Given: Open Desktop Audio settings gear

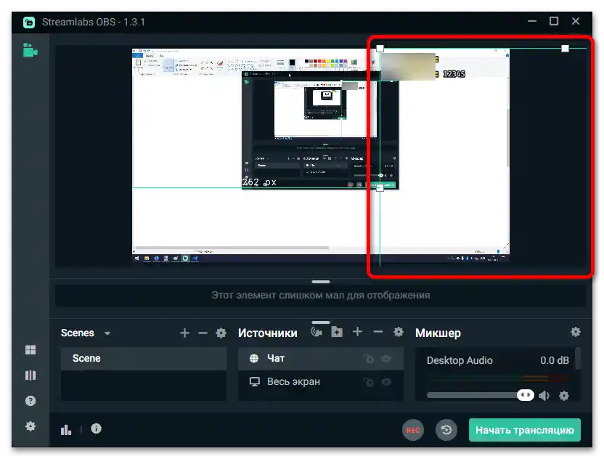Looking at the screenshot, I should 564,395.
